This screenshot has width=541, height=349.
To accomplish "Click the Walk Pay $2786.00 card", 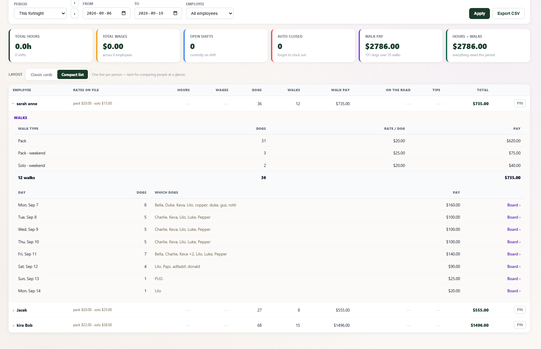I will click(401, 45).
